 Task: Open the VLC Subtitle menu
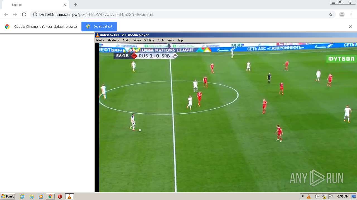coord(149,40)
